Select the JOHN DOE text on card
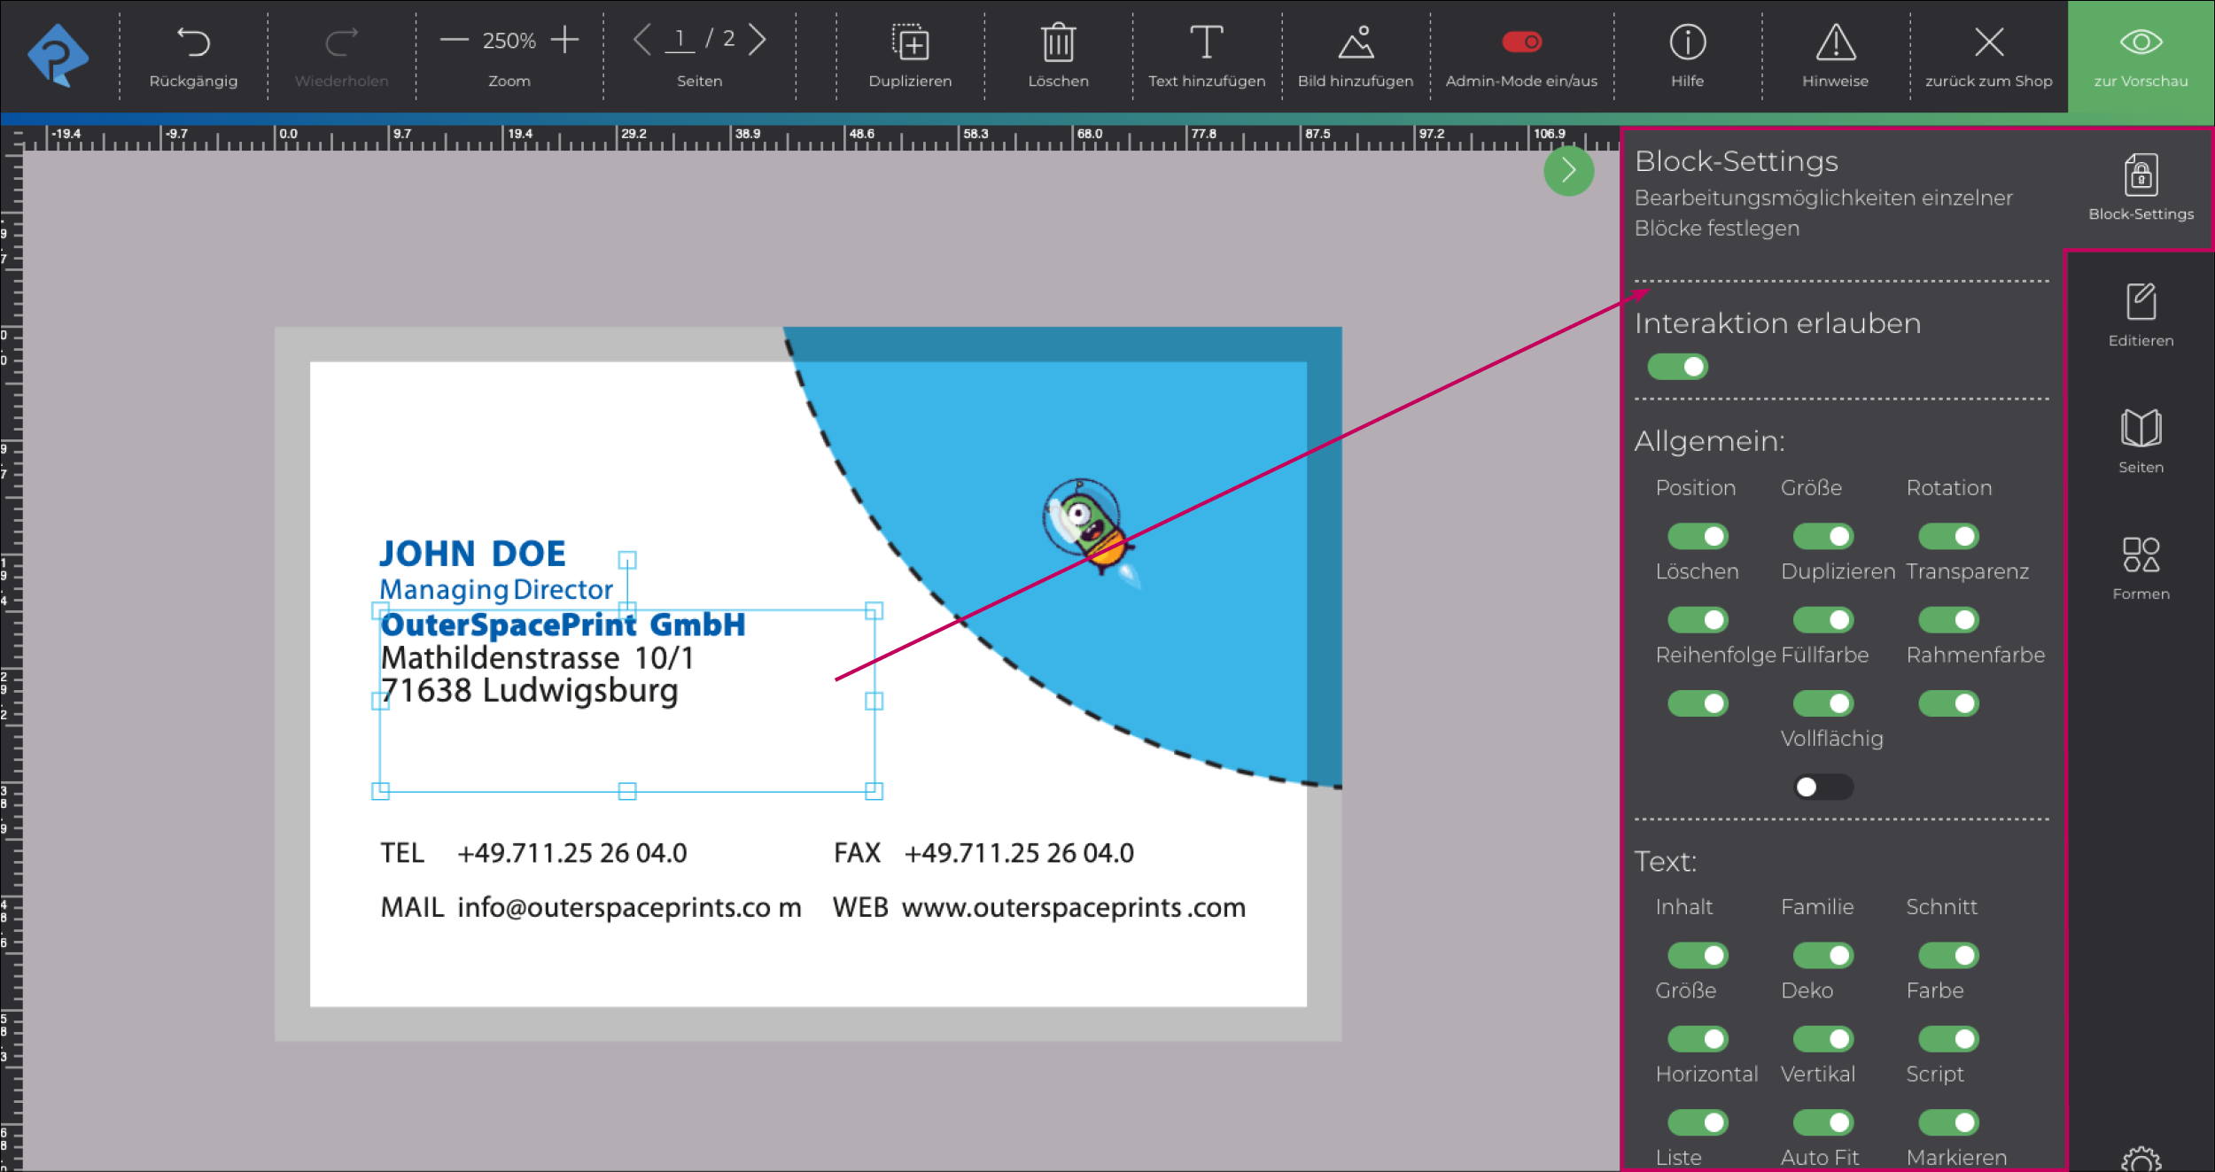The height and width of the screenshot is (1172, 2215). pos(472,555)
